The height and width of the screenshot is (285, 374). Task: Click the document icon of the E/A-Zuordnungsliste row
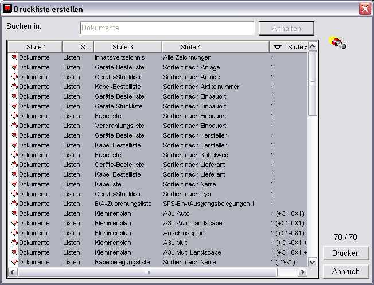[x=14, y=204]
